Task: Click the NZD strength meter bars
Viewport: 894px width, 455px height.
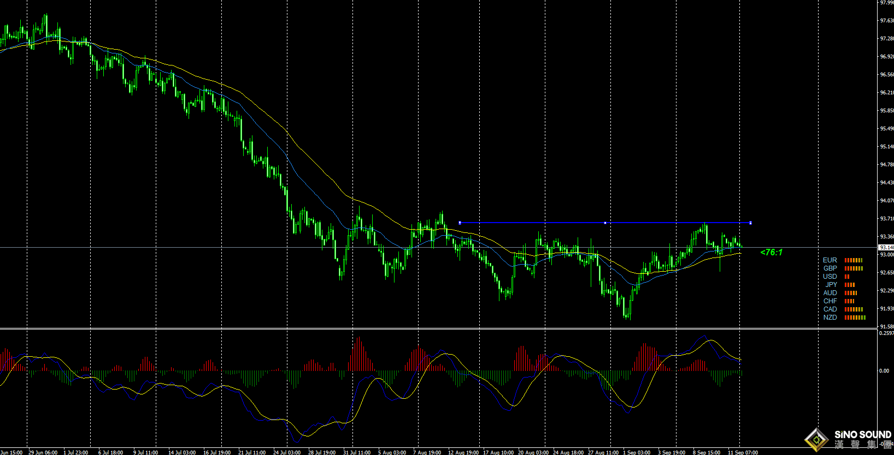Action: coord(855,318)
